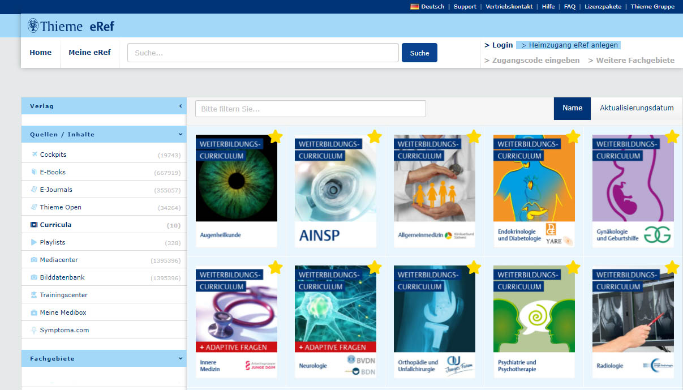Sort curricula by Aktualisierungsdatum

coord(637,108)
